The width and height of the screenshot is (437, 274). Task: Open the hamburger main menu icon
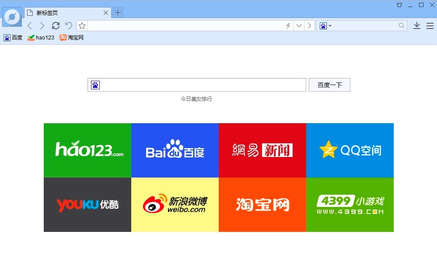tap(430, 25)
